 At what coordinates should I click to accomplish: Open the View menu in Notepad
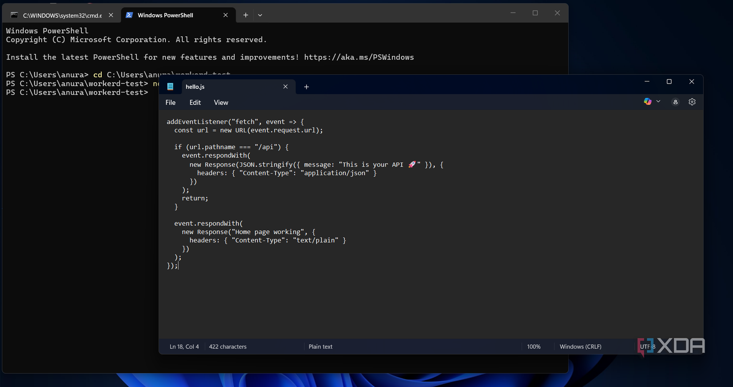pos(221,103)
